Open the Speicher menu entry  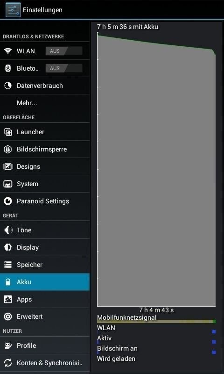(45, 265)
